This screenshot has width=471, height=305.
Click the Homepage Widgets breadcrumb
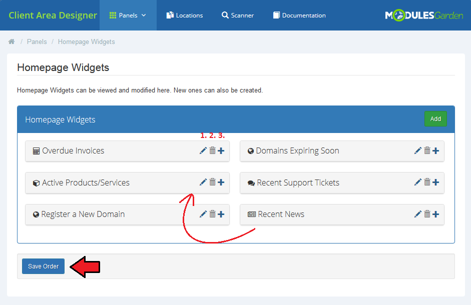86,41
